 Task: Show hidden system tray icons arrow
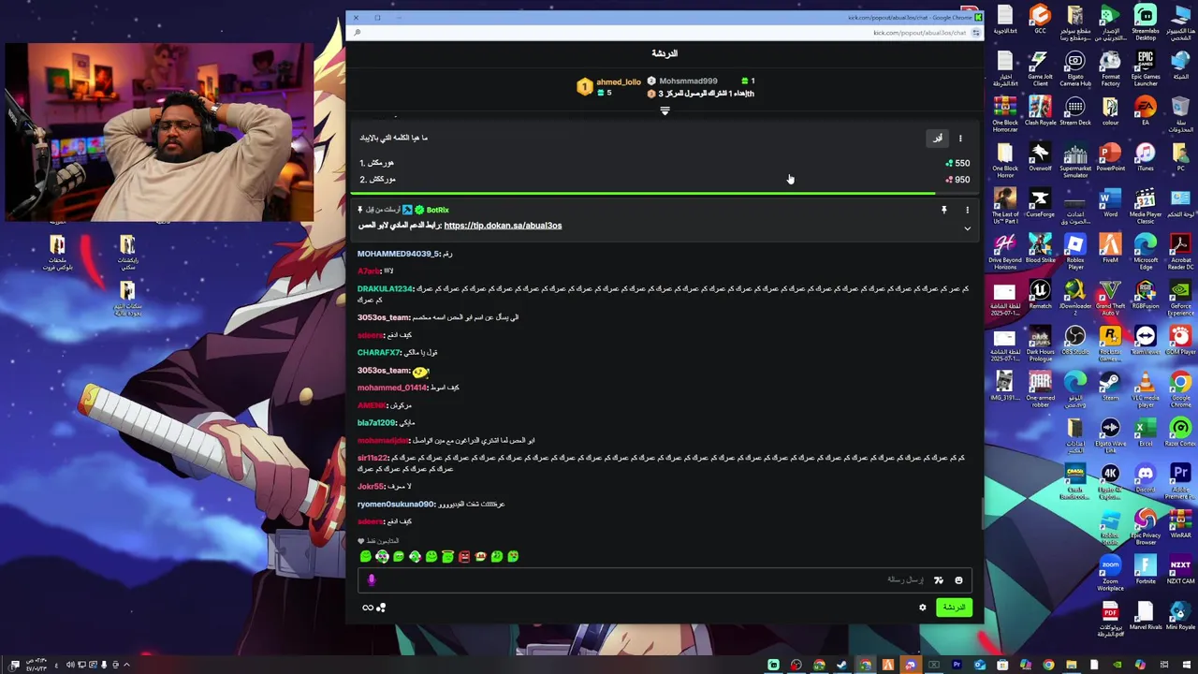point(126,666)
